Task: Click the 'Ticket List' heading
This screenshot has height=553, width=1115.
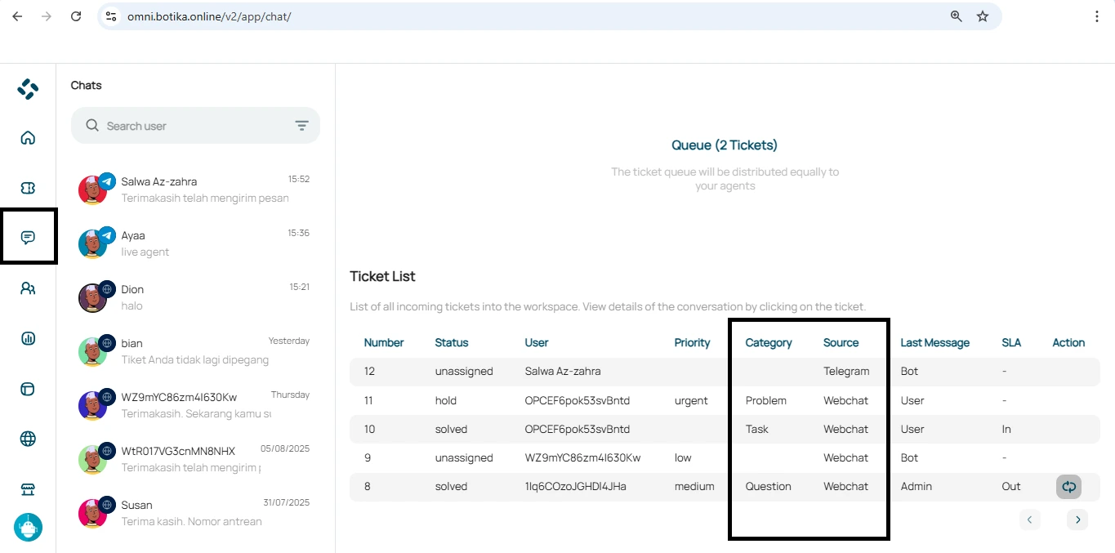Action: coord(382,276)
